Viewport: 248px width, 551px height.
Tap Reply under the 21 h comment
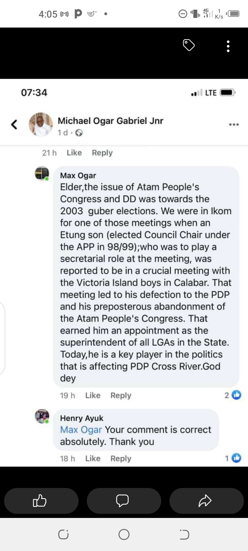point(102,153)
